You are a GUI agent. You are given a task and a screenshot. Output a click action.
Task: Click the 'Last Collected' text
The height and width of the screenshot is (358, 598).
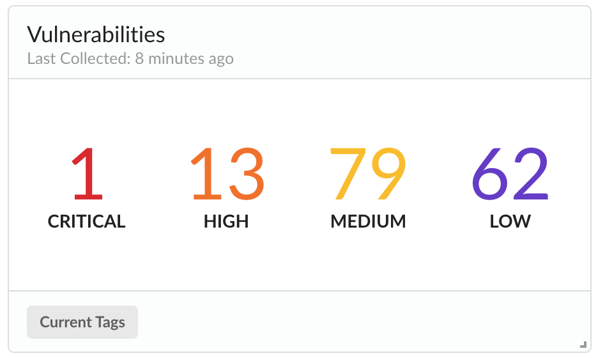pyautogui.click(x=79, y=59)
